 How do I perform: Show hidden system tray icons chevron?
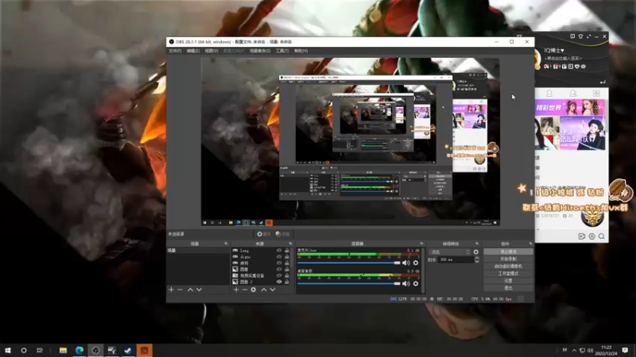pyautogui.click(x=574, y=350)
